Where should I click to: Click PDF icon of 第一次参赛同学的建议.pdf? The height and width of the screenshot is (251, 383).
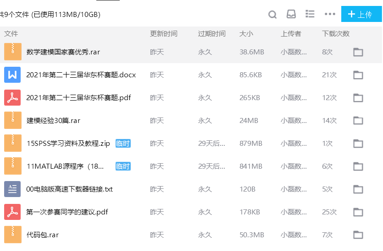(x=12, y=212)
